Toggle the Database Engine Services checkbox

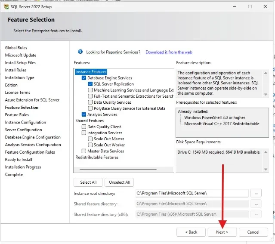(x=84, y=78)
